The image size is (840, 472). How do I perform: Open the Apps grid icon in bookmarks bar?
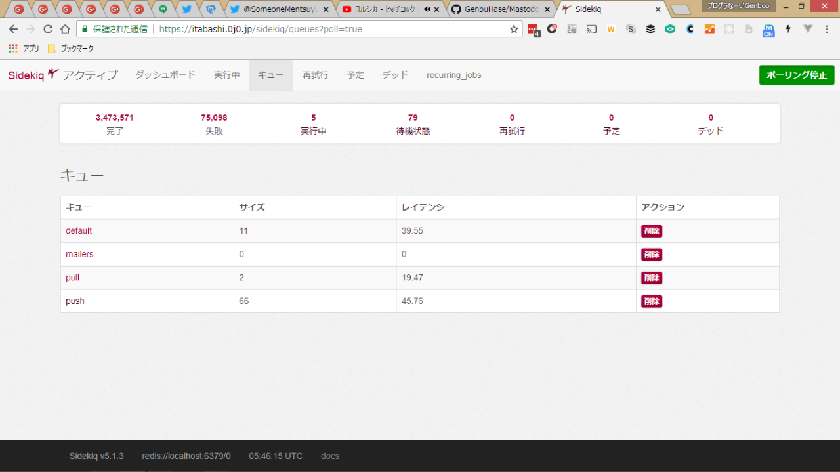(13, 49)
